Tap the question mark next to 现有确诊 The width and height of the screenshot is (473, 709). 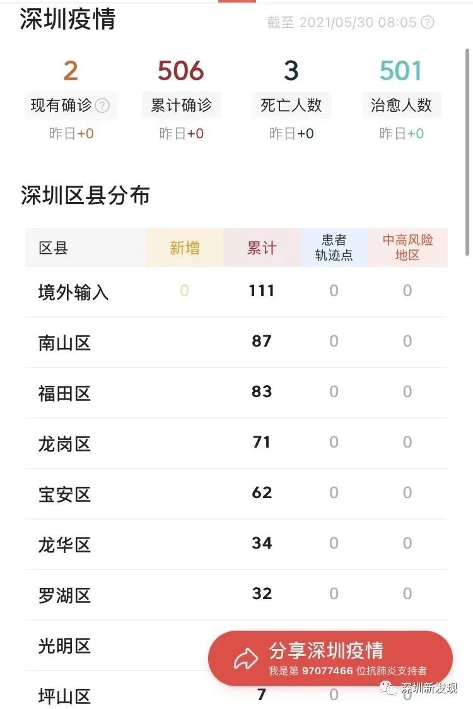[102, 105]
